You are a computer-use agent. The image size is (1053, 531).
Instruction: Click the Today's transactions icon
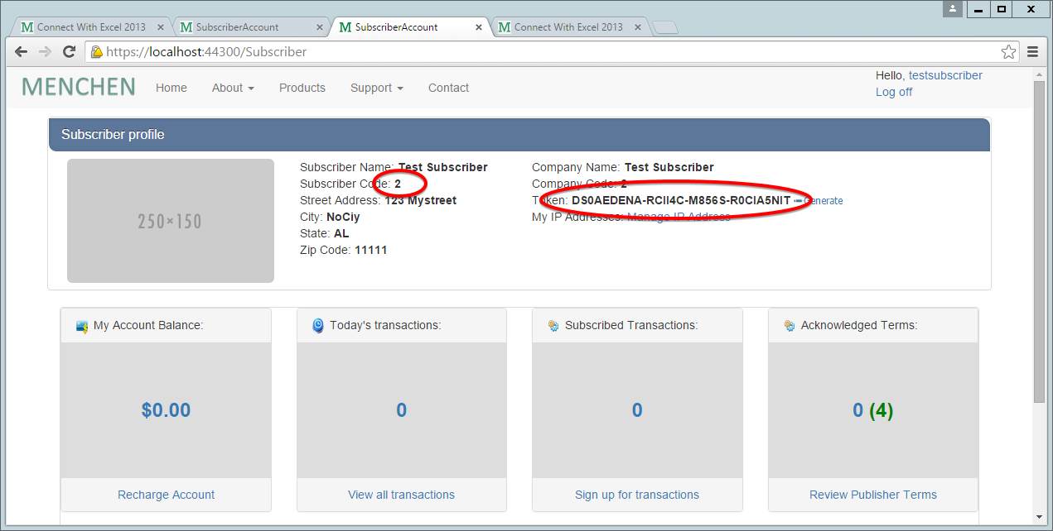[x=318, y=326]
